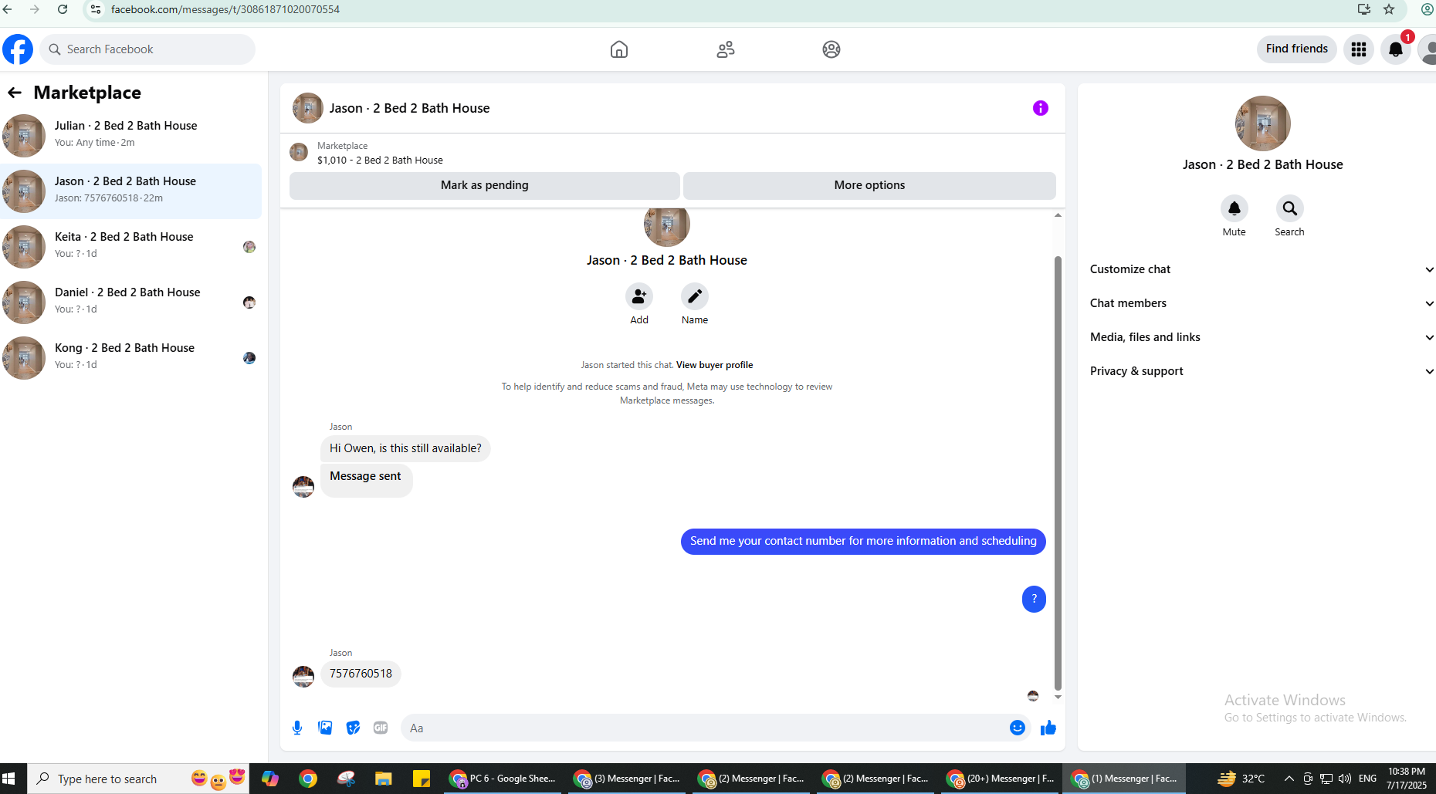Click the browser back arrow

coord(7,9)
